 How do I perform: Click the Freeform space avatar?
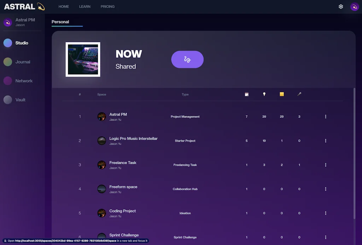tap(101, 189)
